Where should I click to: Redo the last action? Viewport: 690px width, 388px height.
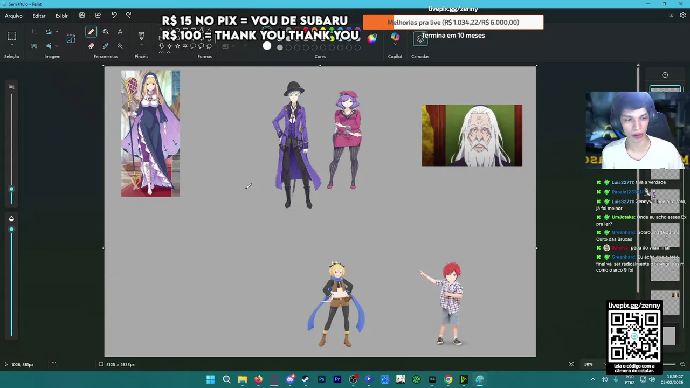(x=128, y=16)
